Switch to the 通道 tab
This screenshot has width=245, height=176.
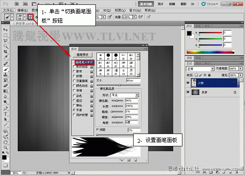(198, 64)
